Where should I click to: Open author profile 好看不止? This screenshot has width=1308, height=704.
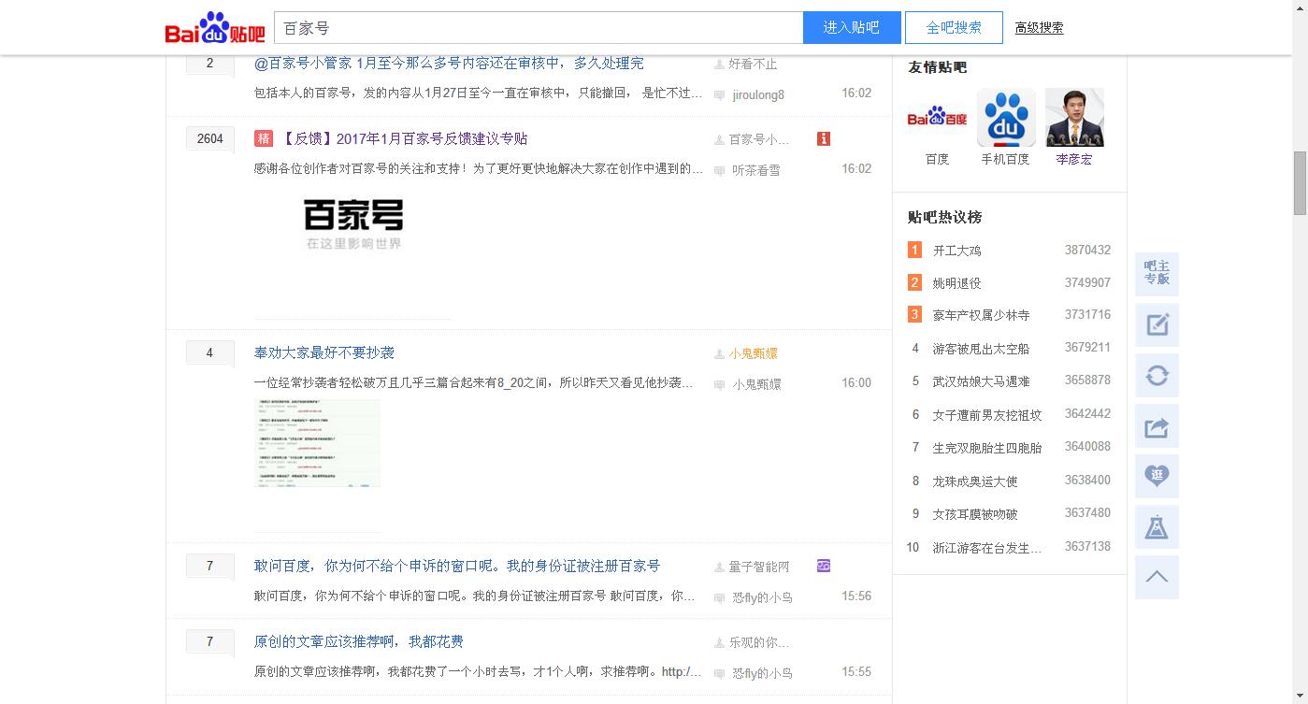pos(753,64)
